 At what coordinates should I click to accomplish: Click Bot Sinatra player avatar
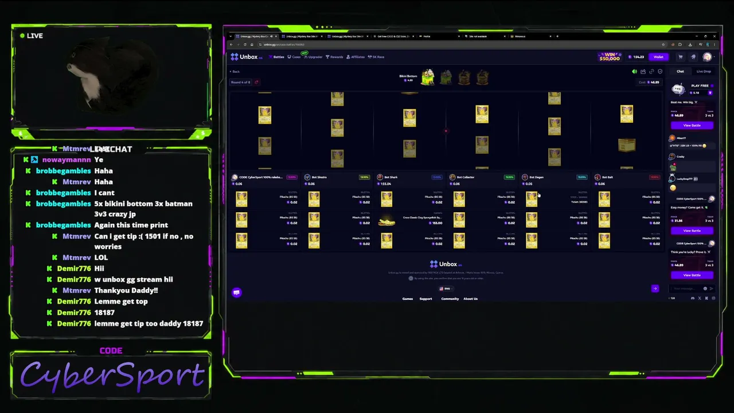coord(307,177)
